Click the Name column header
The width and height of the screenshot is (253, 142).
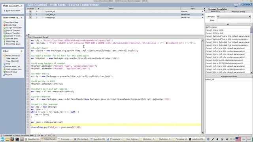pyautogui.click(x=111, y=9)
